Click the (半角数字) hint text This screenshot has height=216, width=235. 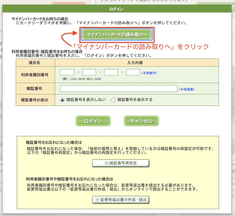[x=149, y=73]
